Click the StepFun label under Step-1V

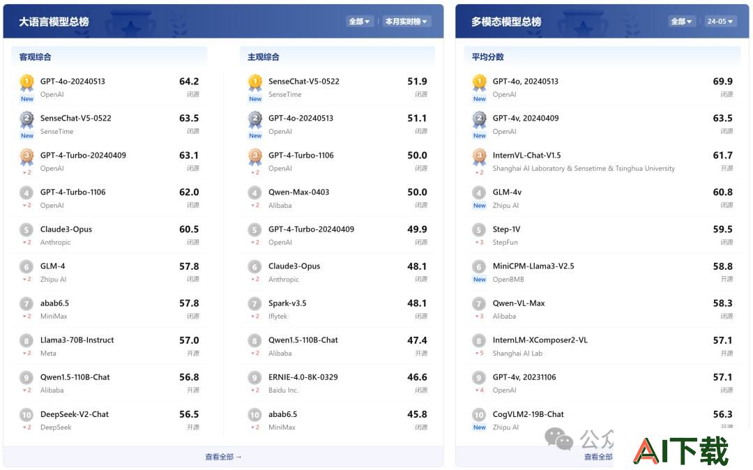click(x=505, y=242)
